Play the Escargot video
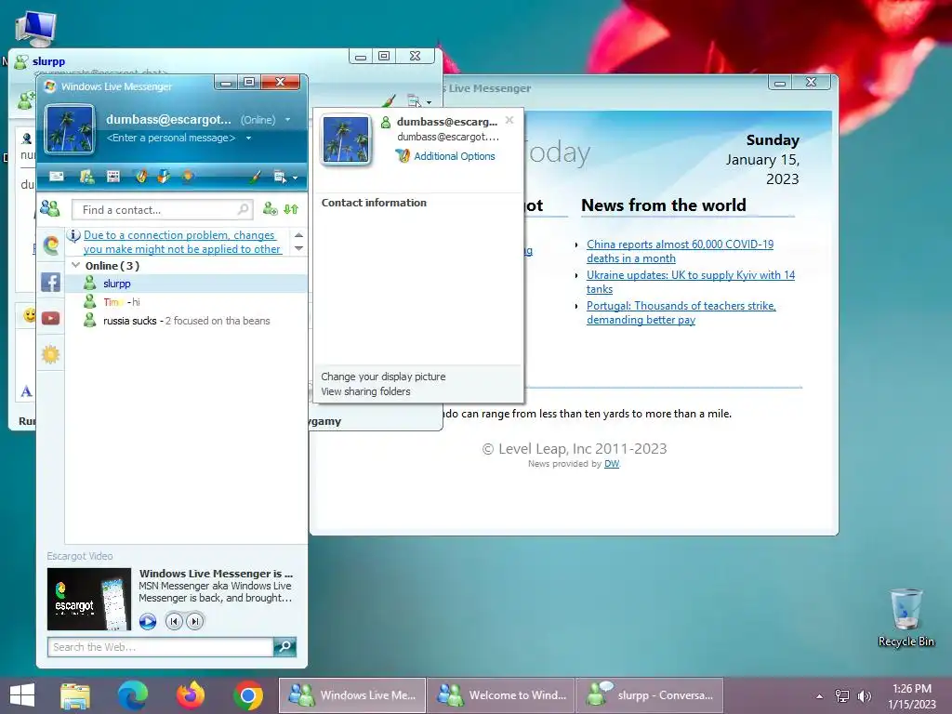 [148, 621]
